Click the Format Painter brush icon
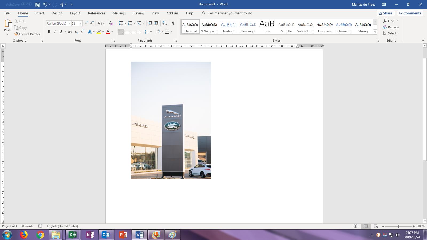 (x=17, y=34)
